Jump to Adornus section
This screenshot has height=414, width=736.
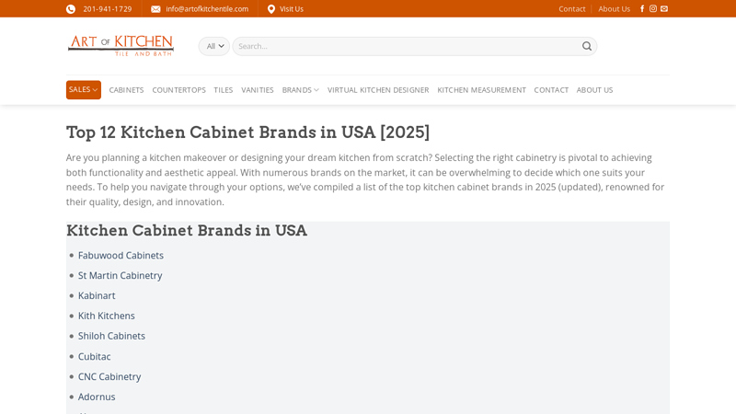click(x=97, y=397)
